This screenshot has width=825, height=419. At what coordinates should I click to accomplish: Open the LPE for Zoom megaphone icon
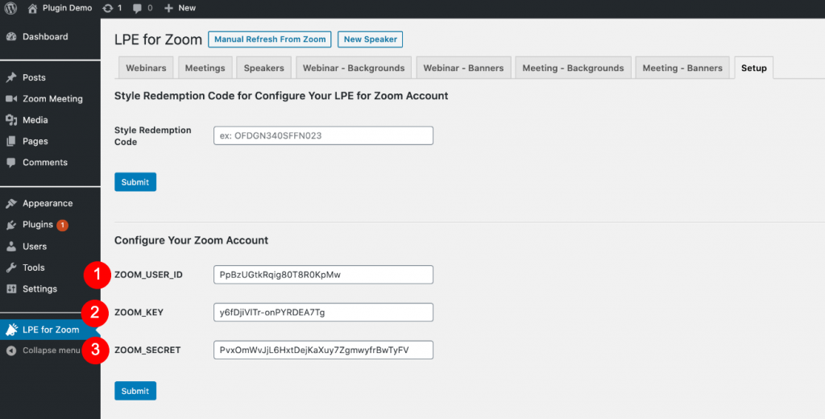click(11, 330)
